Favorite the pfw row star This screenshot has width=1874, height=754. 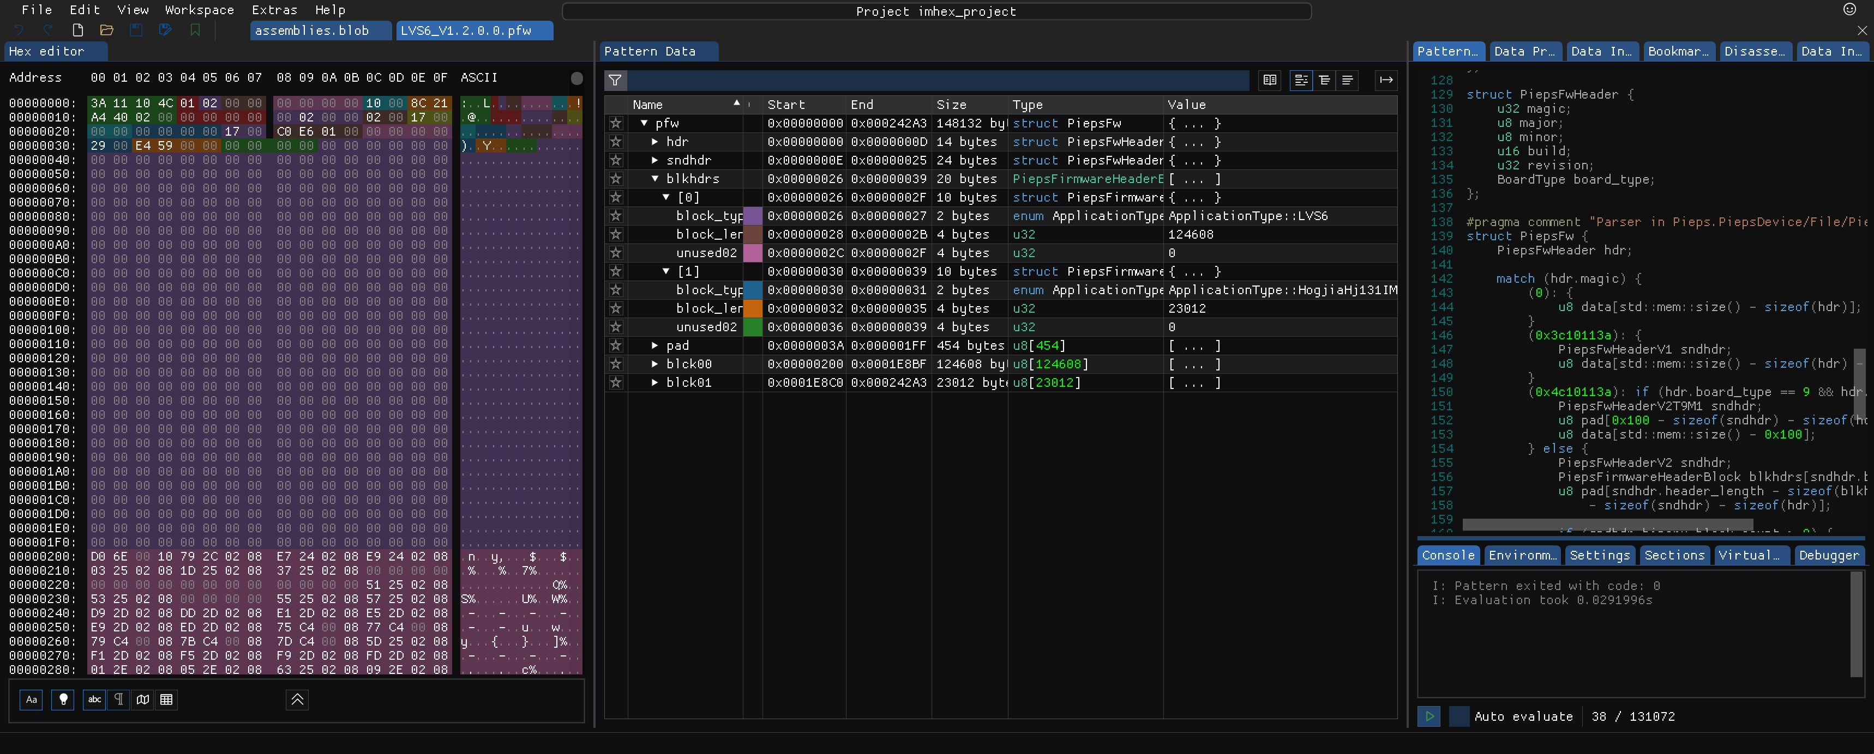click(616, 124)
